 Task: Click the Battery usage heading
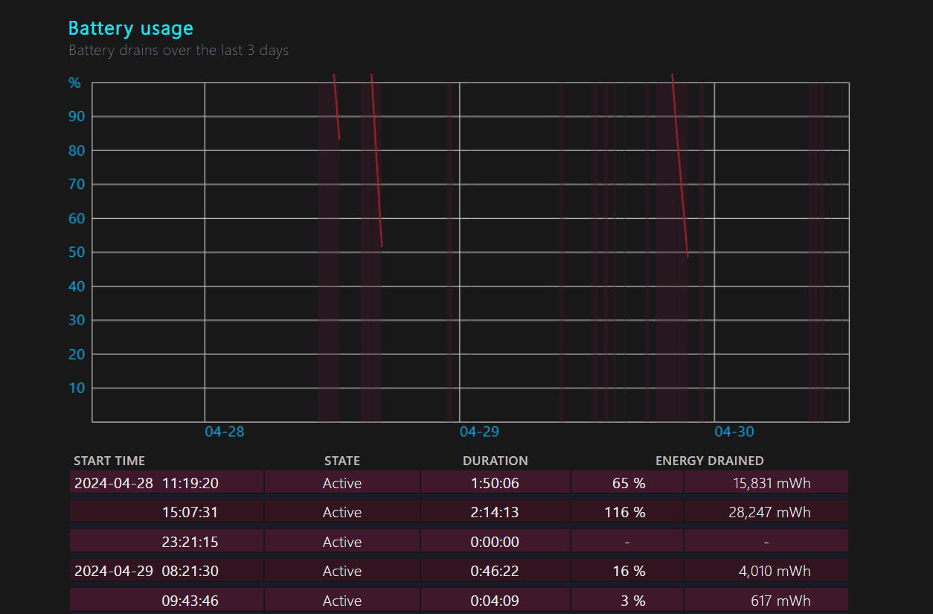[130, 28]
